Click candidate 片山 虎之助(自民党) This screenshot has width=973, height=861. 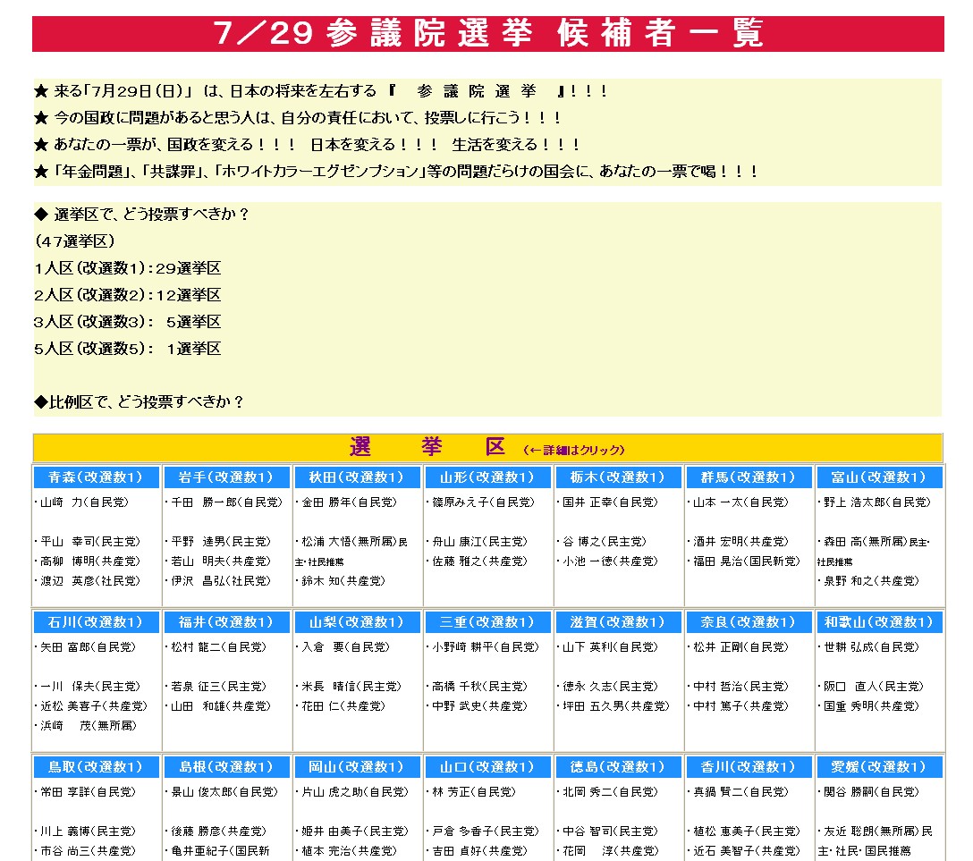tap(352, 792)
